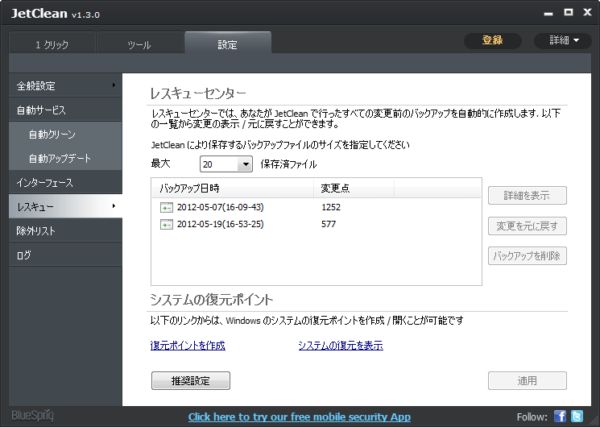Select the レスキュー sidebar item
The height and width of the screenshot is (427, 600).
(x=65, y=206)
